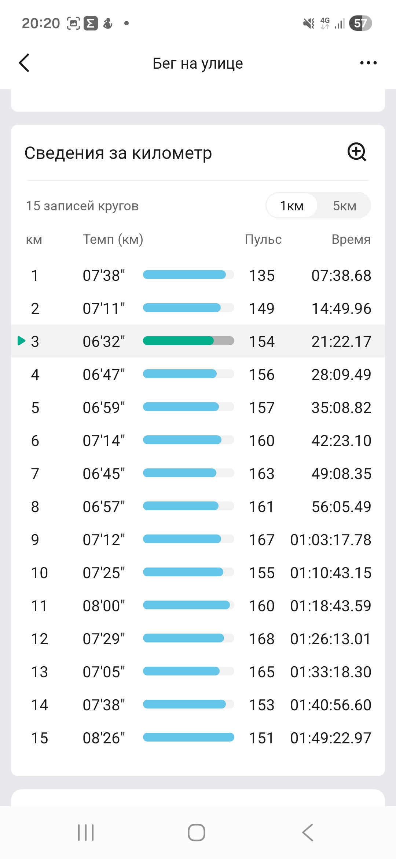Tap the battery indicator showing 57
Screen dimensions: 396x859
tap(360, 23)
